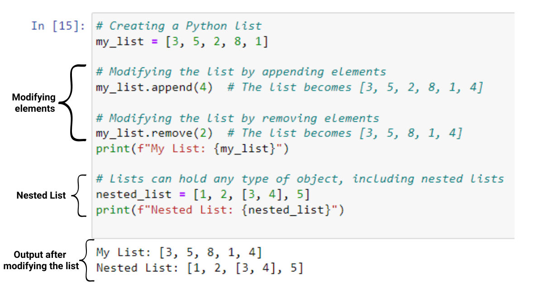The height and width of the screenshot is (285, 543).
Task: Click the 'appending elements' comment line
Action: pos(241,72)
